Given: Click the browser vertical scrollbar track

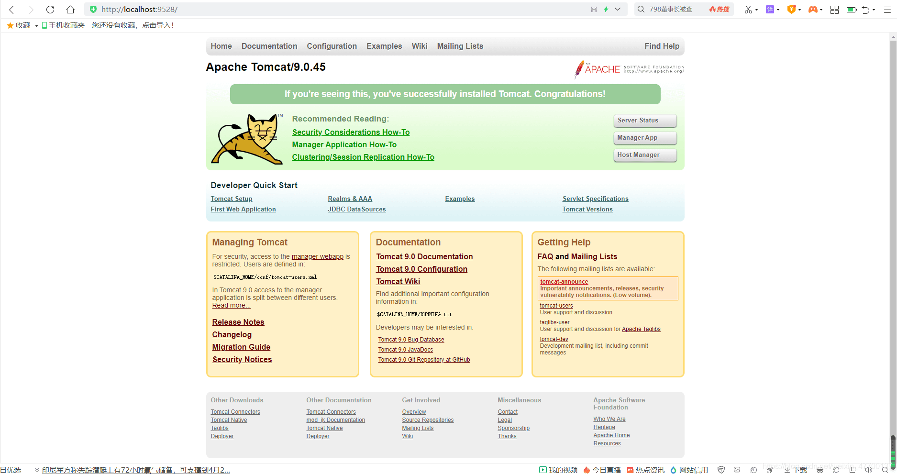Looking at the screenshot, I should 893,239.
